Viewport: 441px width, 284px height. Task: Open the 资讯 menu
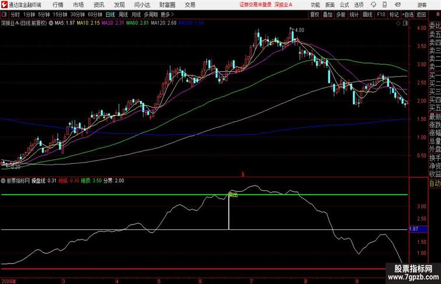coord(99,5)
